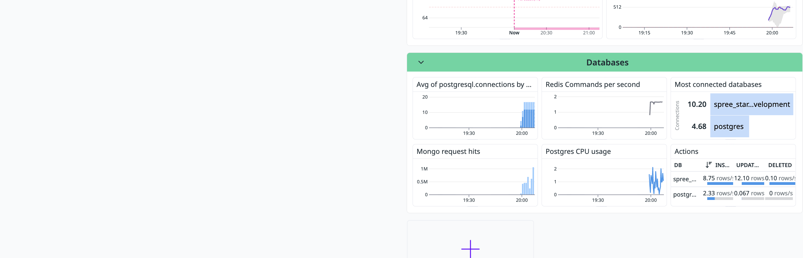Viewport: 803px width, 258px height.
Task: Select the spree_... row in the Actions table
Action: (x=684, y=179)
